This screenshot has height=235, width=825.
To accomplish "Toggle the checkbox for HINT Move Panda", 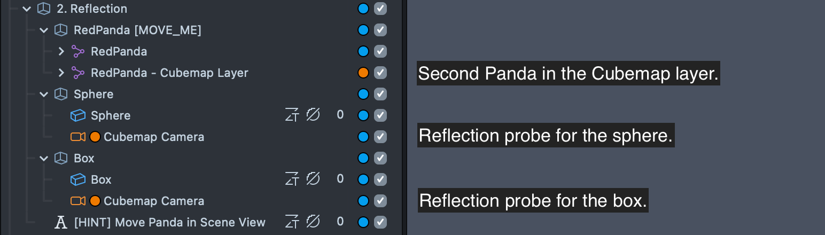I will [x=380, y=222].
